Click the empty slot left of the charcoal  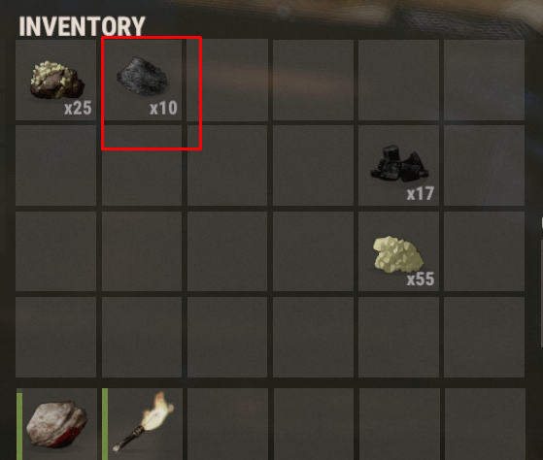[x=313, y=165]
